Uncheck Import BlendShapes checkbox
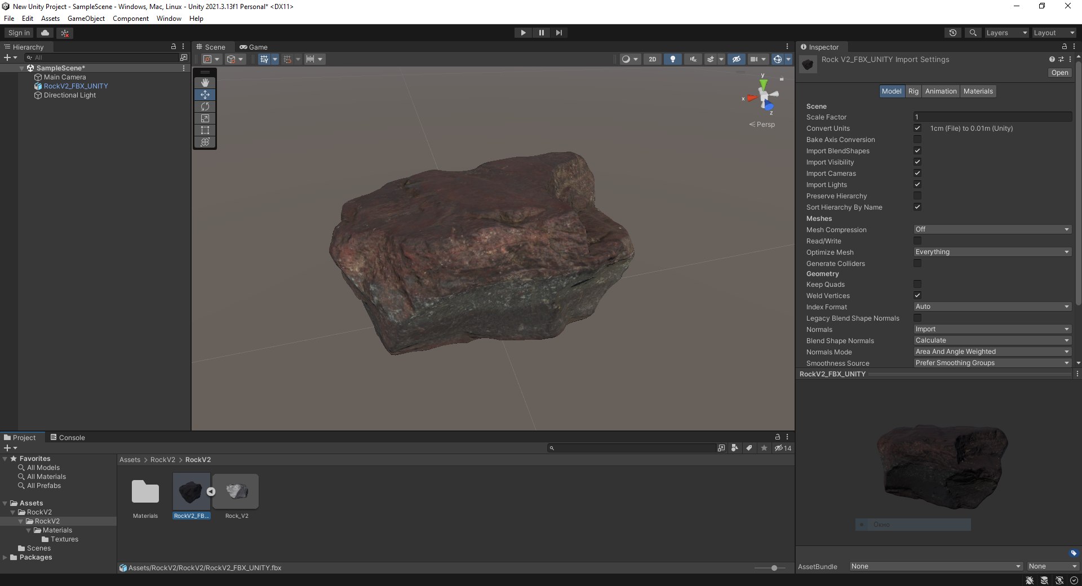The image size is (1082, 586). (917, 150)
